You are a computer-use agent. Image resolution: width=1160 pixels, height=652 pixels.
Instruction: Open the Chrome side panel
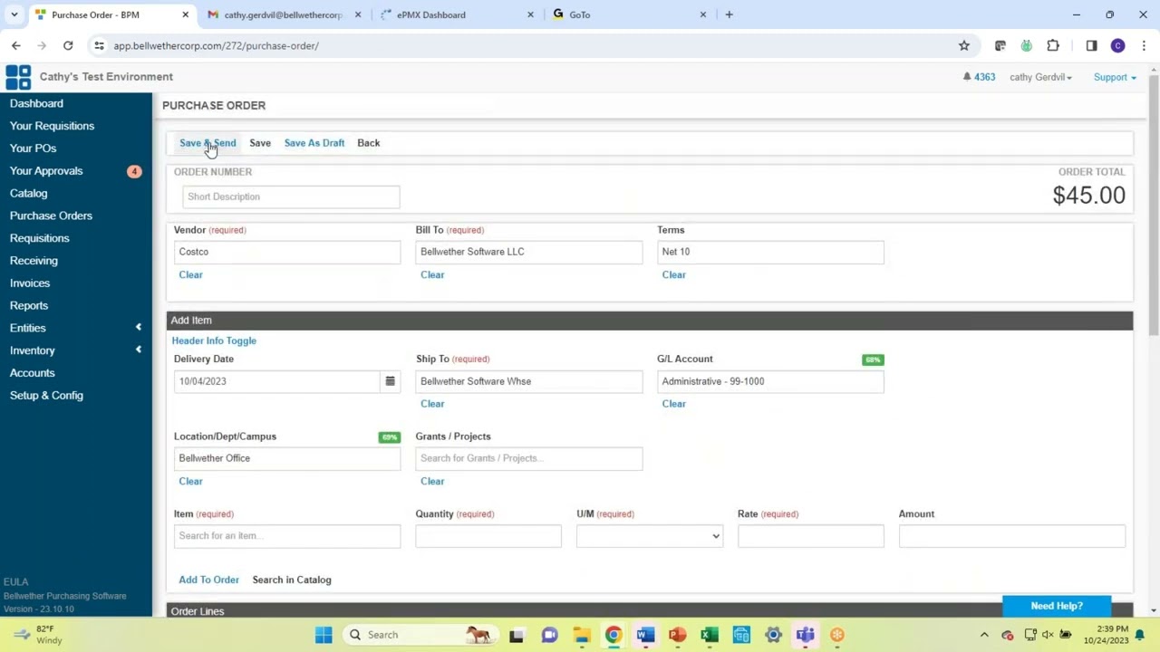1091,45
